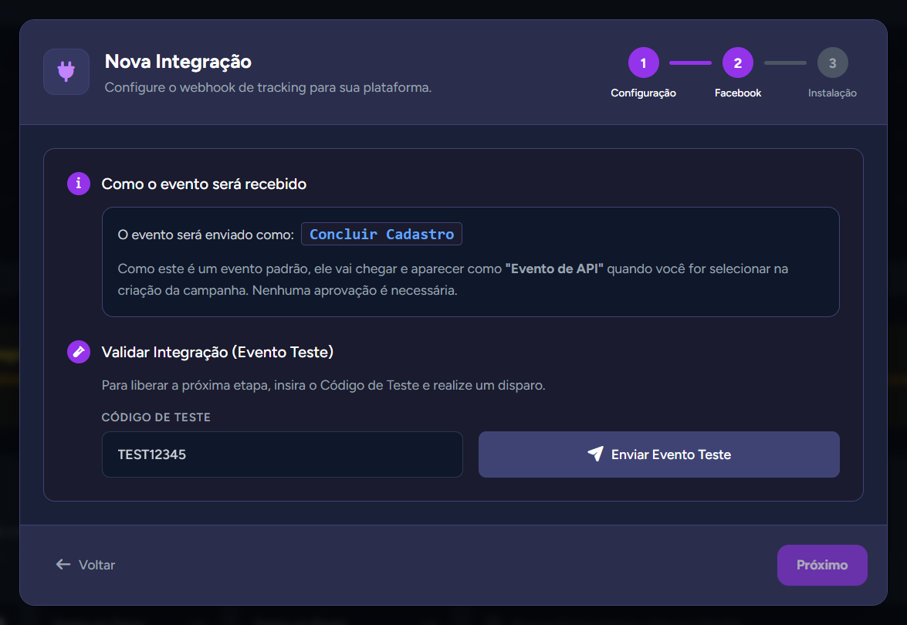Click the Configuração step label

click(643, 93)
